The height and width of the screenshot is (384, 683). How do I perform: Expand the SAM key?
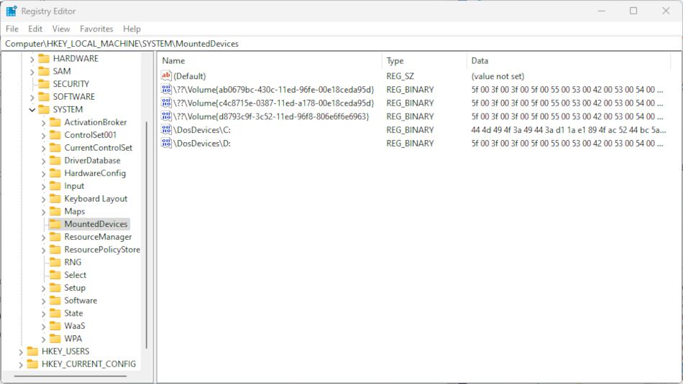(x=32, y=71)
